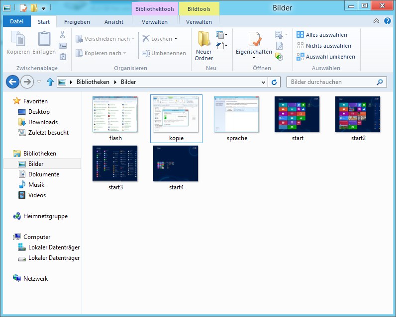
Task: Open the Lokaler Datenträger with Windows logo
Action: click(49, 247)
